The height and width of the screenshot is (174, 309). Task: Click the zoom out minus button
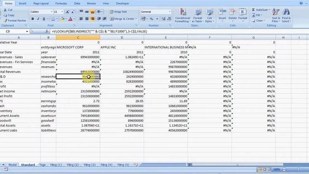(284, 169)
